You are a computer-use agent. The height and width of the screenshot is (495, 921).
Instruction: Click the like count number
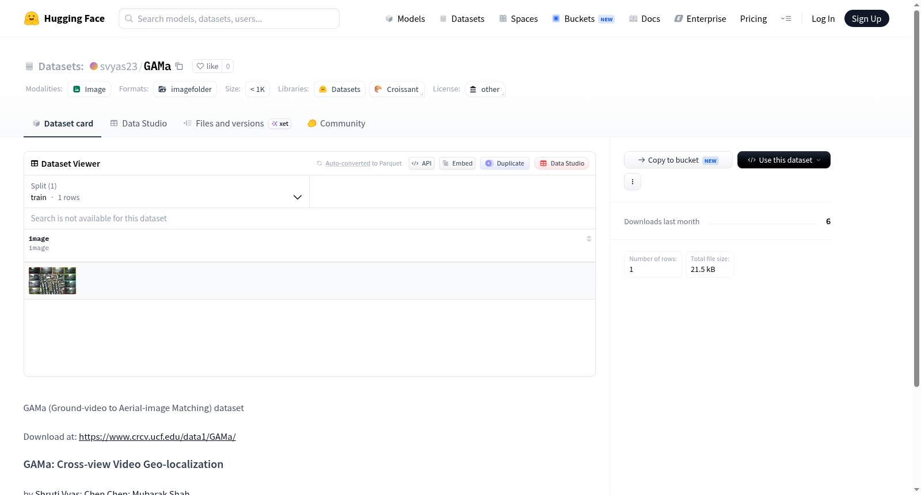(228, 66)
